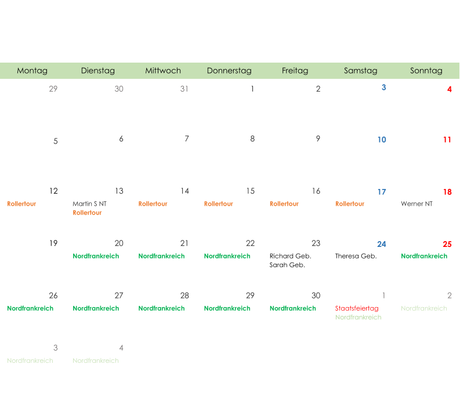Select the Rollertour entry below Martin S NT
This screenshot has height=393, width=460.
click(87, 213)
